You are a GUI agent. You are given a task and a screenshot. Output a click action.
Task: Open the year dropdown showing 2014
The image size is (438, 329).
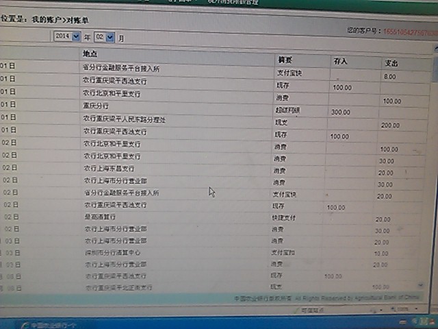coord(67,36)
